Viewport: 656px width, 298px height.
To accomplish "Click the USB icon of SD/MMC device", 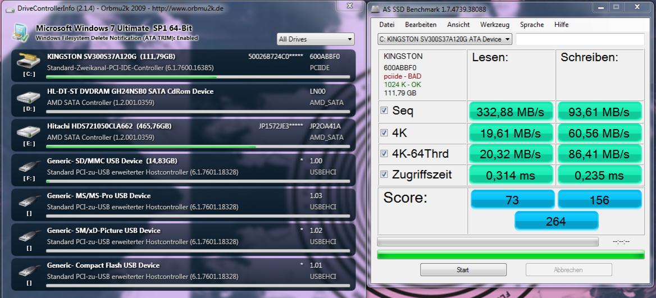I will pyautogui.click(x=29, y=166).
